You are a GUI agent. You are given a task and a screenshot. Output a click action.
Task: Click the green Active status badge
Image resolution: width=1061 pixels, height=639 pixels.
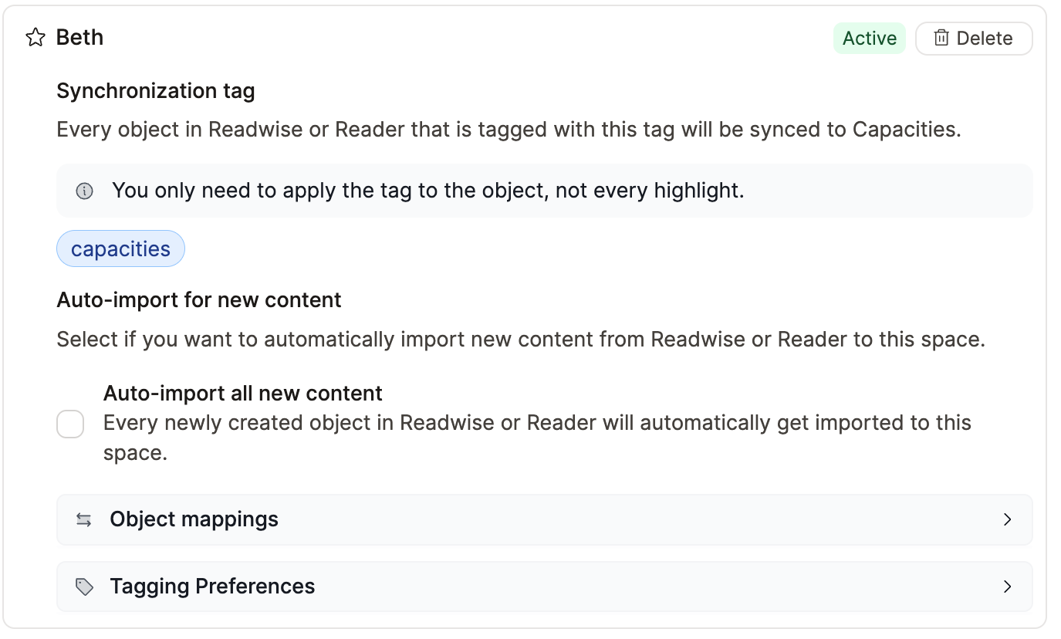[869, 39]
